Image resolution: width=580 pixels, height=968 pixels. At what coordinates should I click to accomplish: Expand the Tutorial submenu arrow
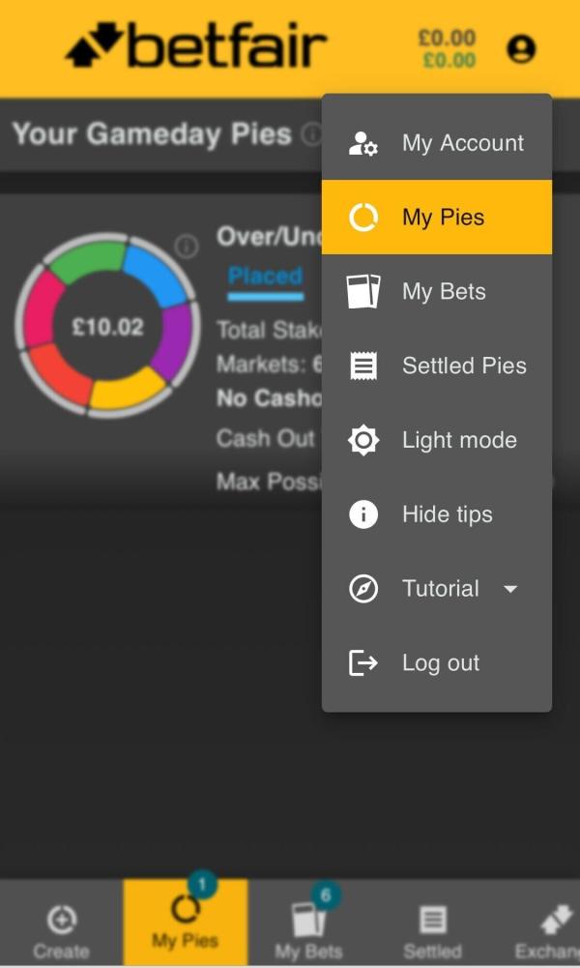[511, 589]
